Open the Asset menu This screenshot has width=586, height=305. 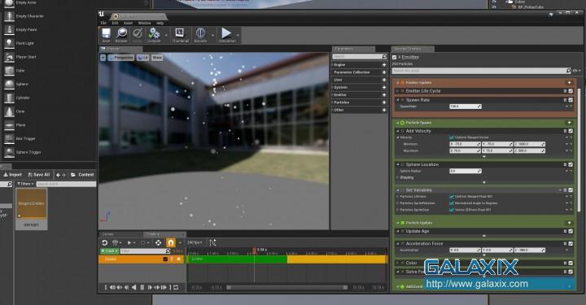[x=129, y=23]
